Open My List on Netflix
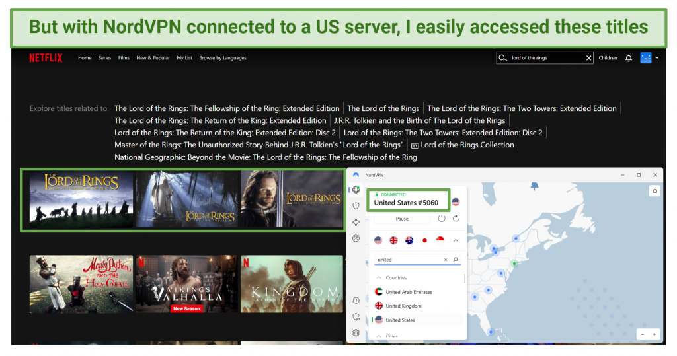 coord(184,58)
